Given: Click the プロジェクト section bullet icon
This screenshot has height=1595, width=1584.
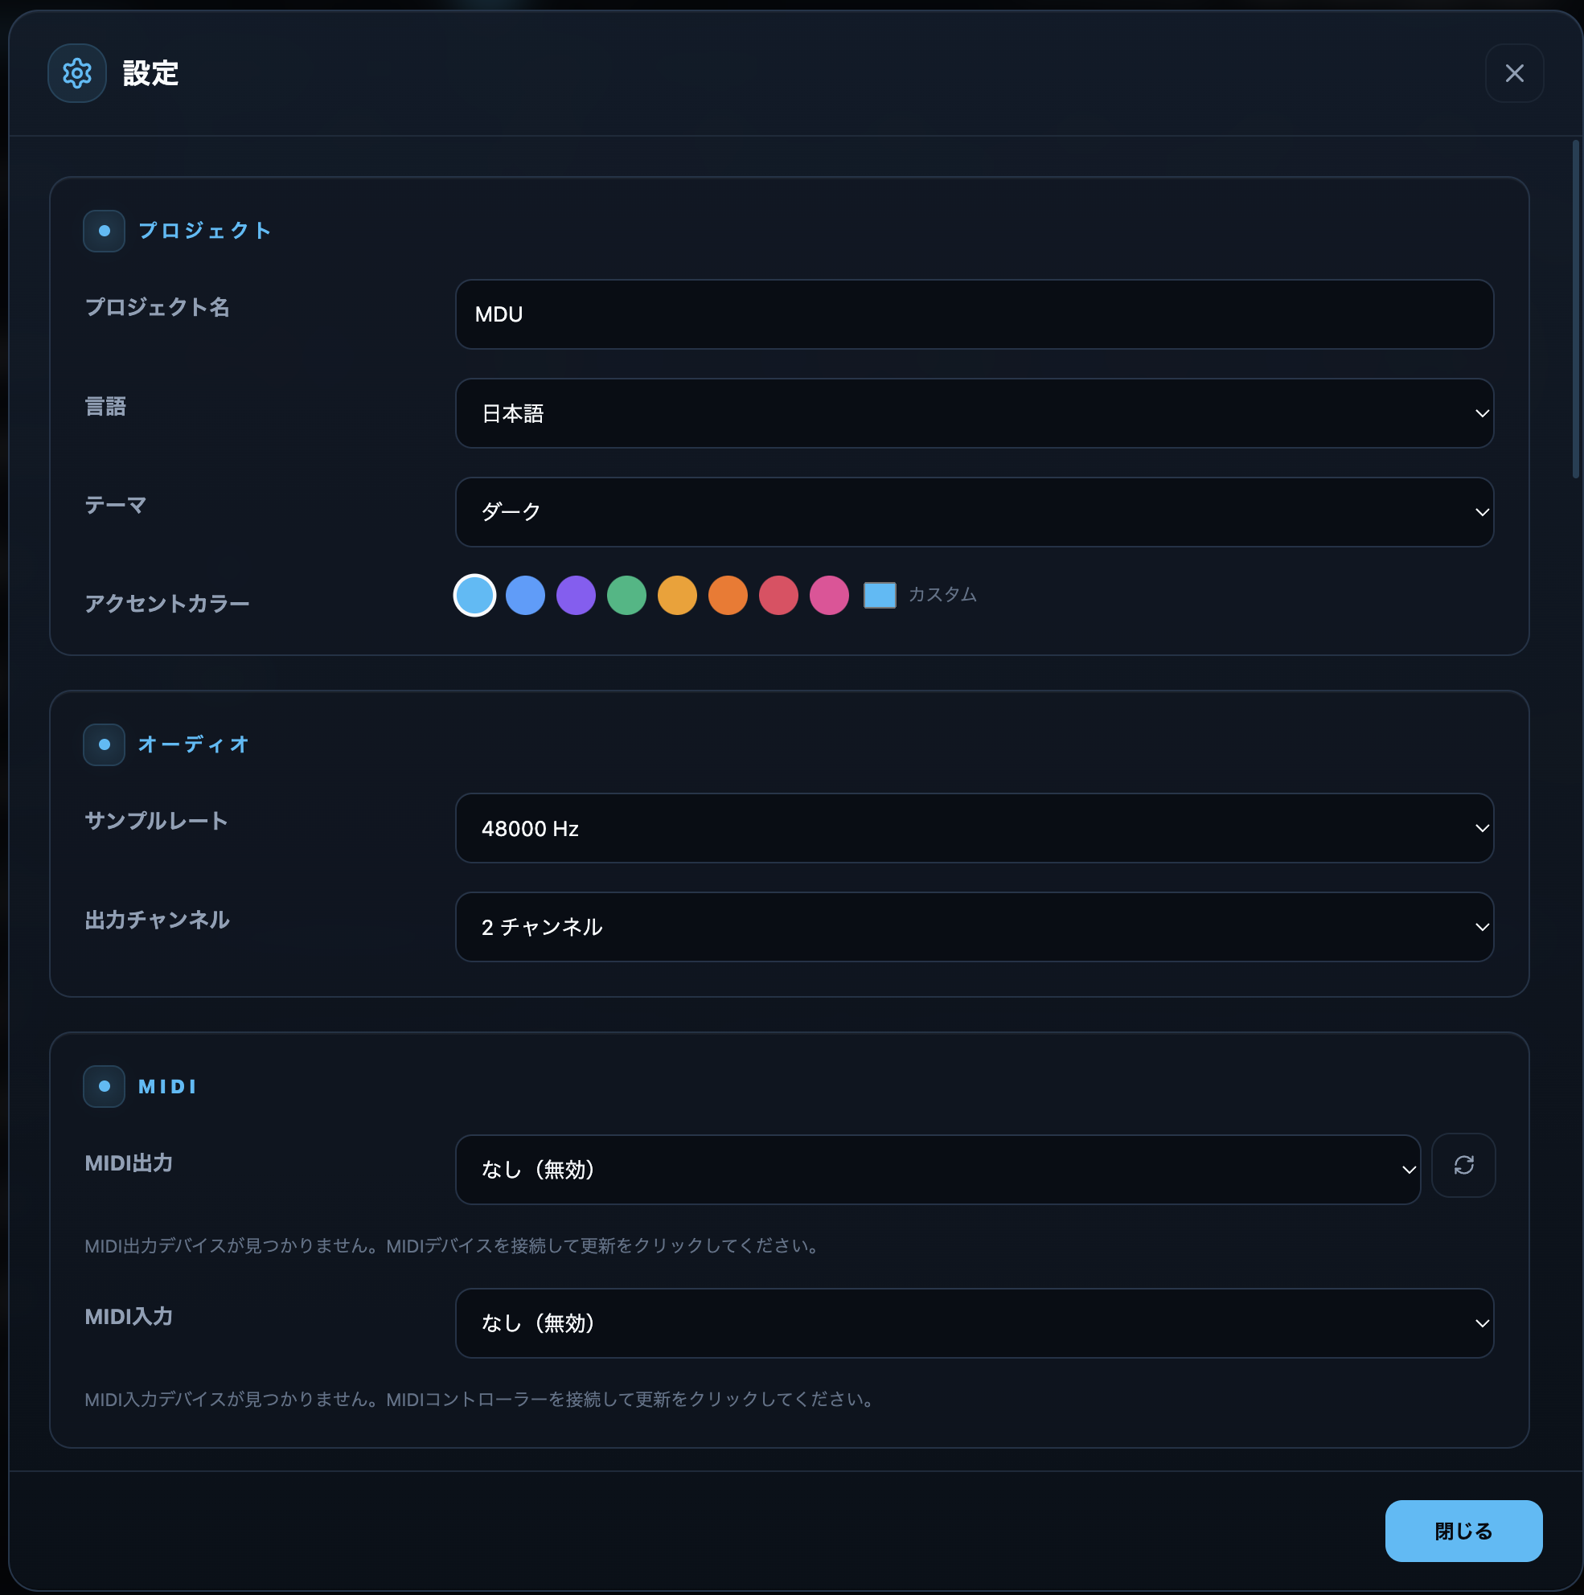Looking at the screenshot, I should [104, 232].
